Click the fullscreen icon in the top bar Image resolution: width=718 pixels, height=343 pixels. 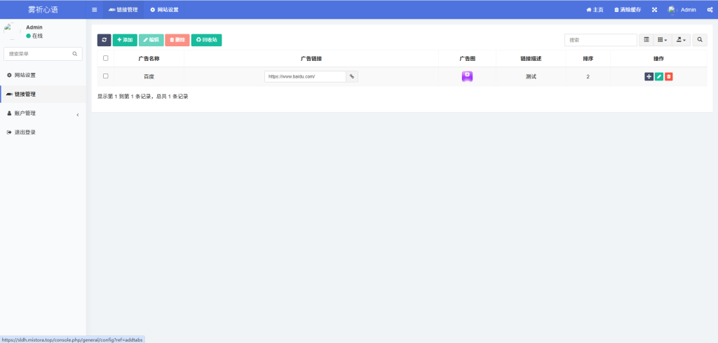[654, 10]
